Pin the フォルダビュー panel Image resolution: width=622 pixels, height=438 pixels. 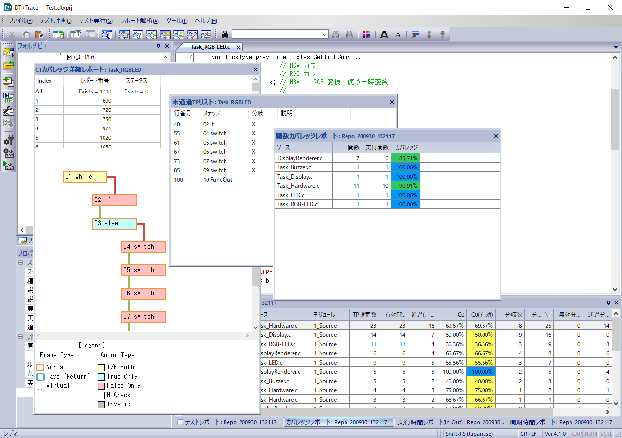coord(158,46)
